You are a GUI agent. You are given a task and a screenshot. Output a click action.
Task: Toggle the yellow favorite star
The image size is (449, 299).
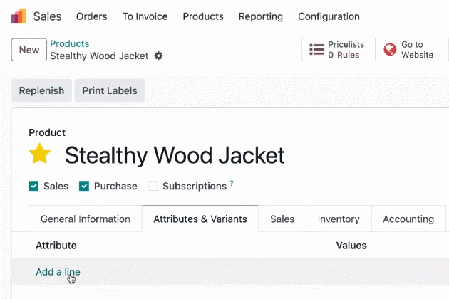click(40, 154)
